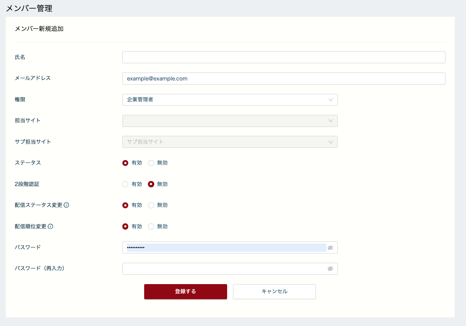
Task: Toggle visibility in the パスワード（再入力） field
Action: click(x=330, y=269)
